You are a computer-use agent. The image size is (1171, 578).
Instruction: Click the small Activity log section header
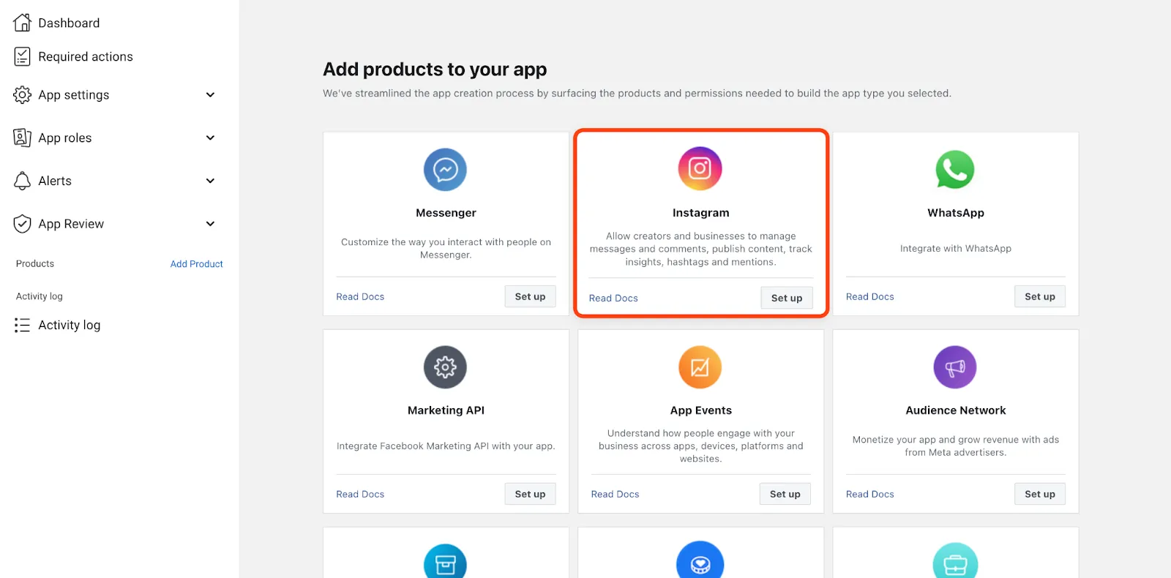click(x=40, y=296)
